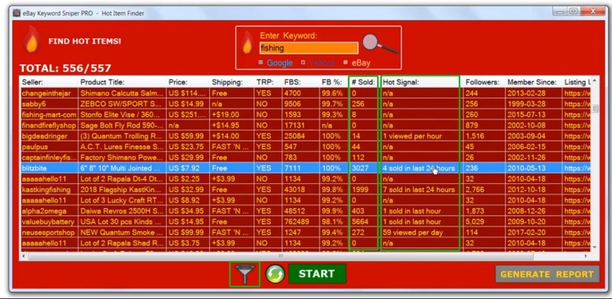Screen dimensions: 612x299
Task: Click hot signal '59 viewed per day'
Action: 412,233
